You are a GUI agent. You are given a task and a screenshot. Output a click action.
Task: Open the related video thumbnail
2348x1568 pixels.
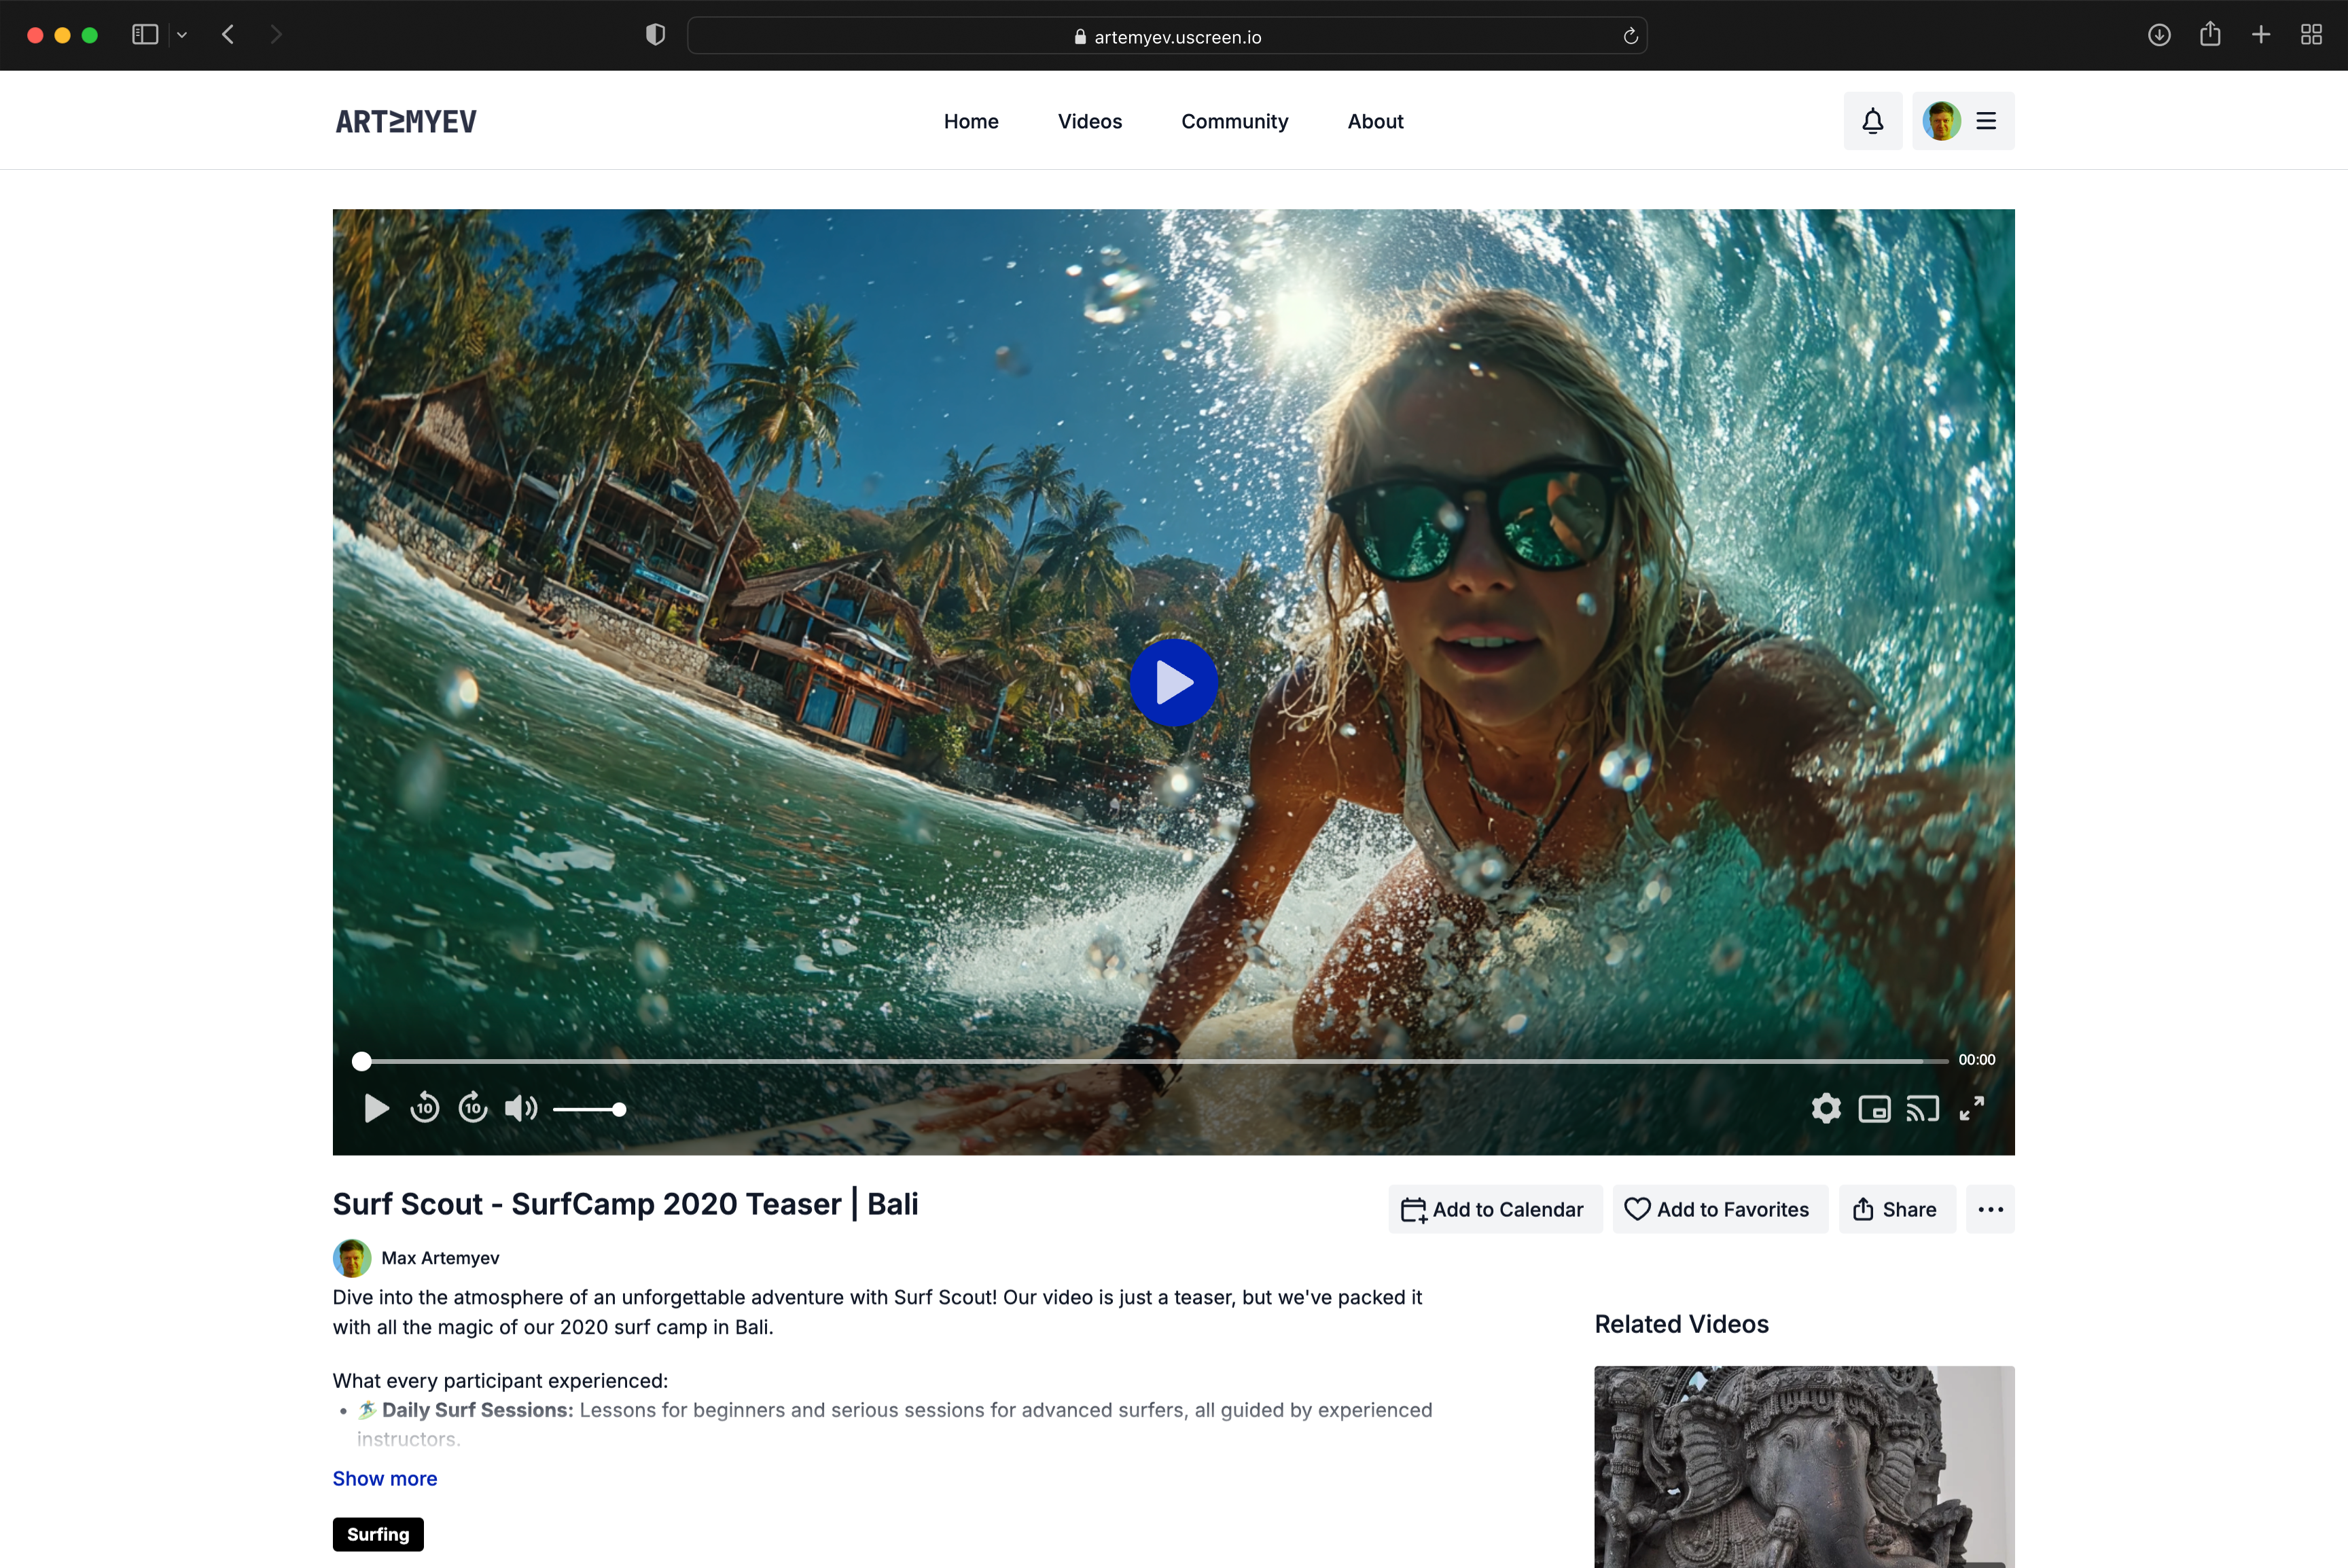1803,1466
